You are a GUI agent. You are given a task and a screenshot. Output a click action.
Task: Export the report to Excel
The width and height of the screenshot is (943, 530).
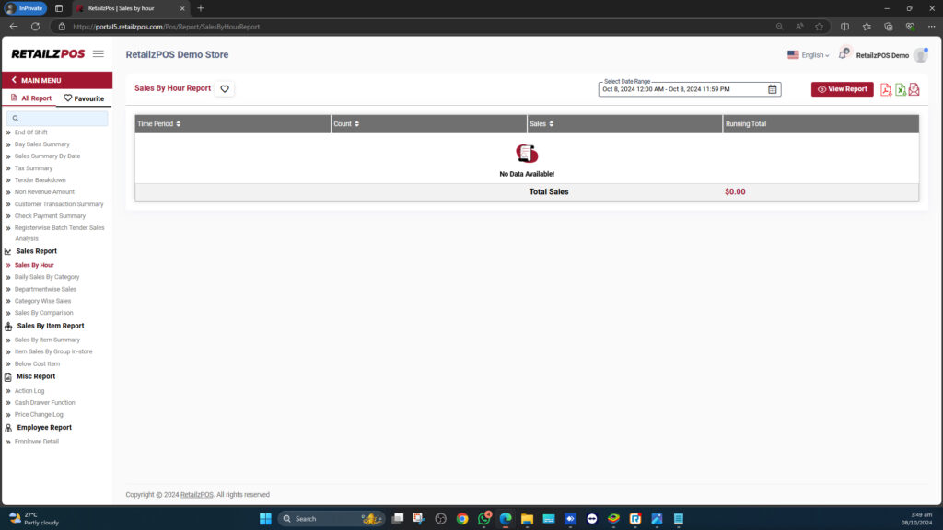point(900,89)
